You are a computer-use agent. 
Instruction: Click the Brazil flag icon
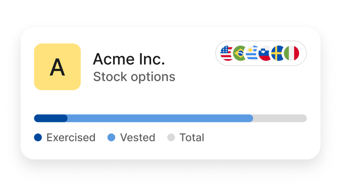click(239, 53)
